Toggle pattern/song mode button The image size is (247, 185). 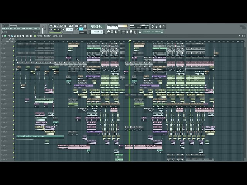point(51,29)
